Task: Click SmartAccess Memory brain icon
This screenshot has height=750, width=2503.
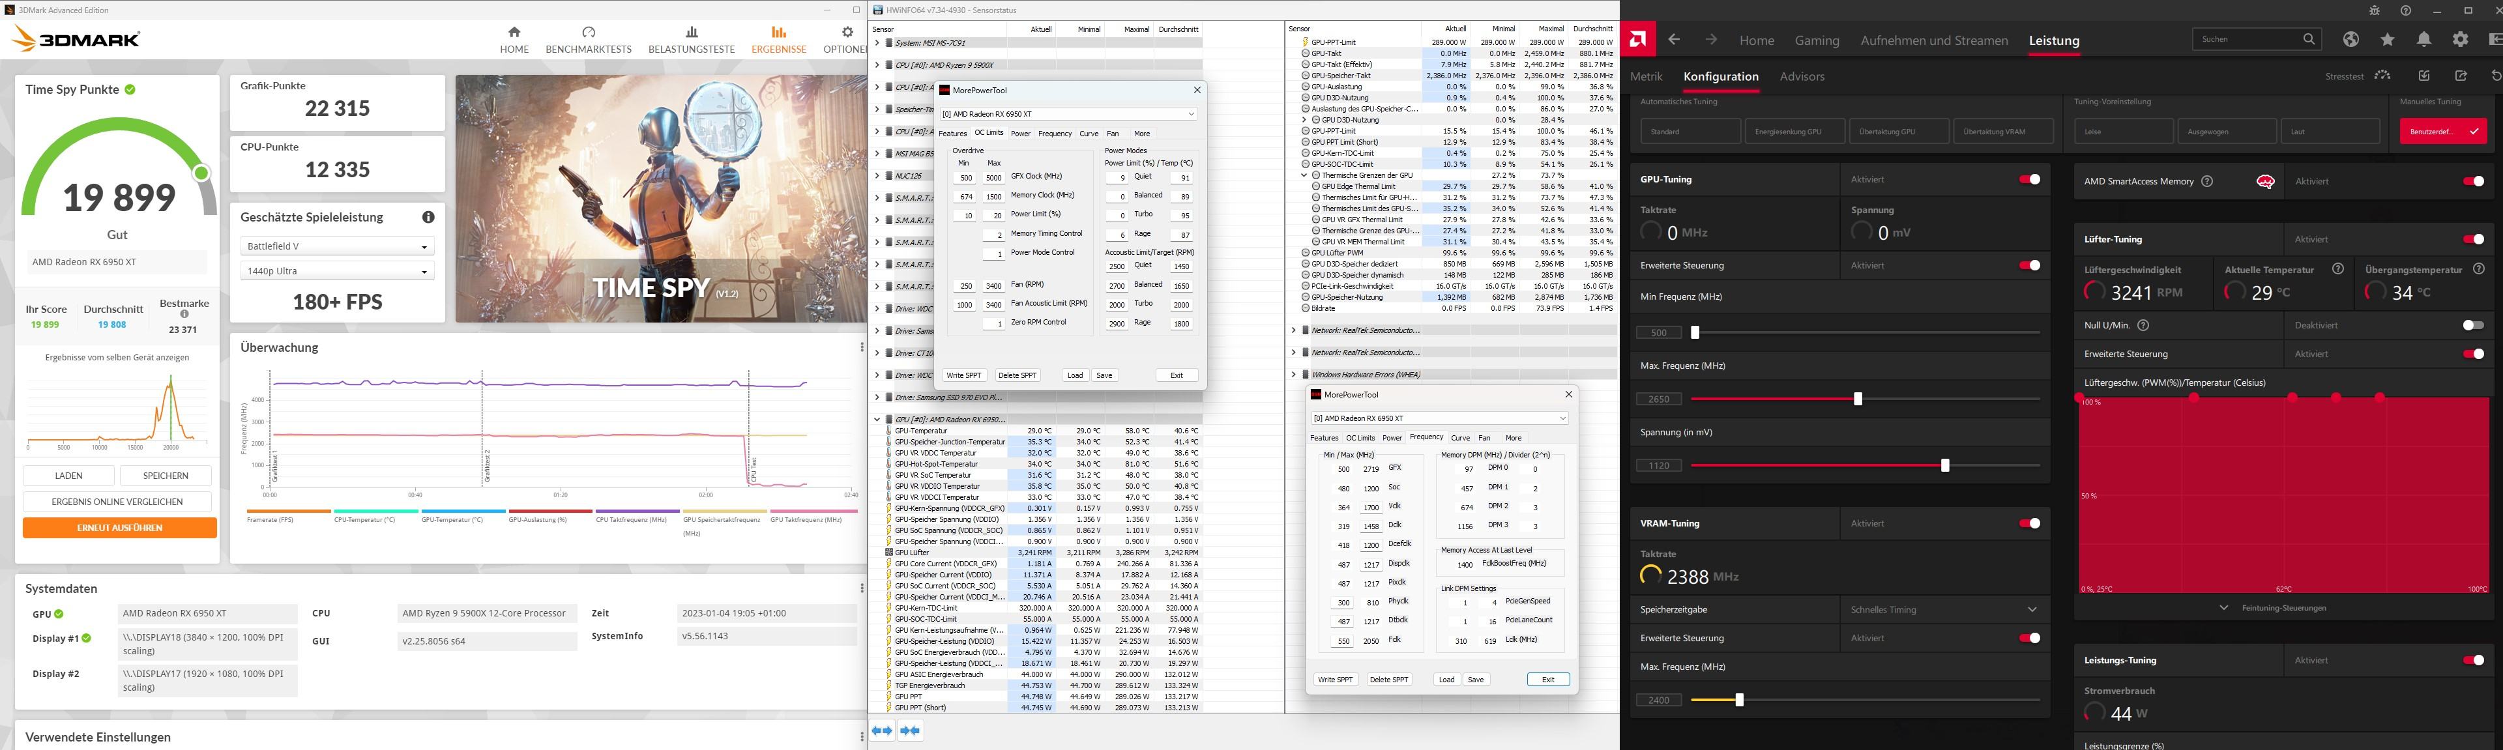Action: pos(2265,182)
